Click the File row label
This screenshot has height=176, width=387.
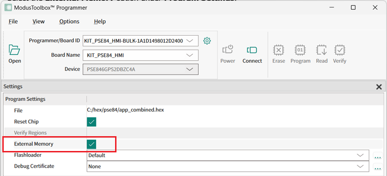tap(18, 111)
